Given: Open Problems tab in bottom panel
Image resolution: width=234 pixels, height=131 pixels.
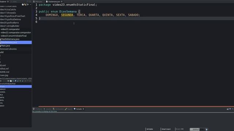Looking at the screenshot, I should 38,109.
